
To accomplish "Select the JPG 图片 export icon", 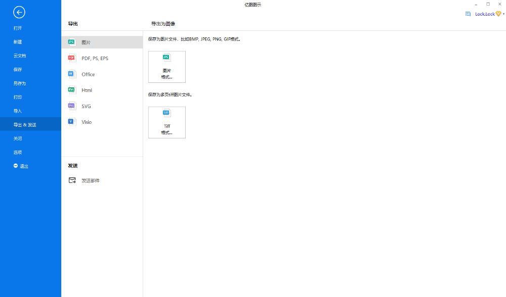I will (x=72, y=42).
